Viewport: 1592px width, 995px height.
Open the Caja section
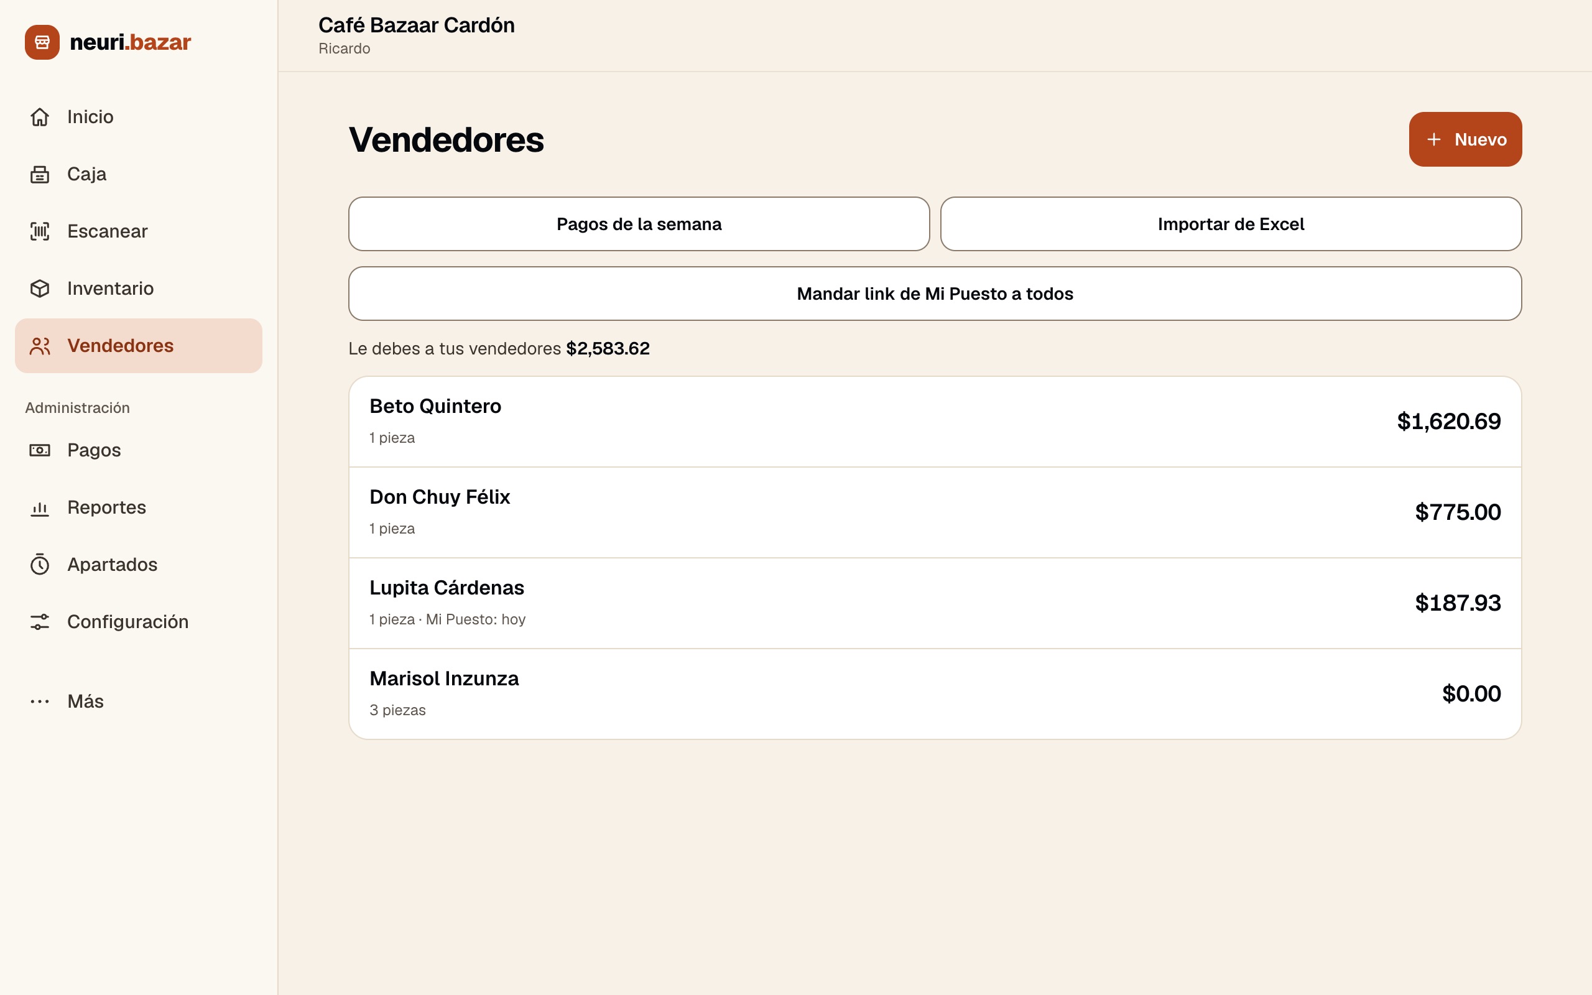coord(138,174)
